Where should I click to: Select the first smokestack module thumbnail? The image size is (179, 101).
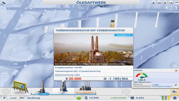(x=42, y=87)
